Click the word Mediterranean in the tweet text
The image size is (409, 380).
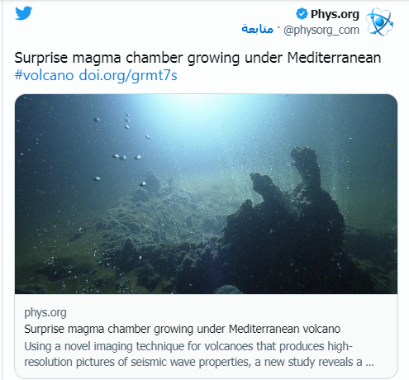(x=334, y=58)
